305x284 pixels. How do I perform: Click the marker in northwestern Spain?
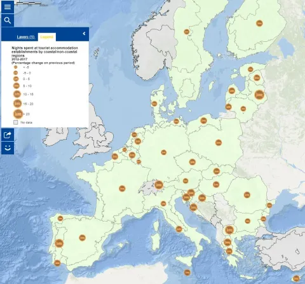pyautogui.click(x=60, y=219)
